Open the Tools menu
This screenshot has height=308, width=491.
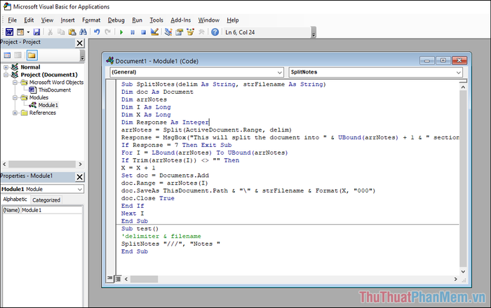(156, 20)
